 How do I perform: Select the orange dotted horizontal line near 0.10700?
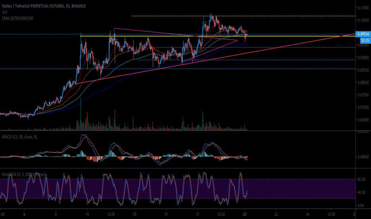[244, 16]
